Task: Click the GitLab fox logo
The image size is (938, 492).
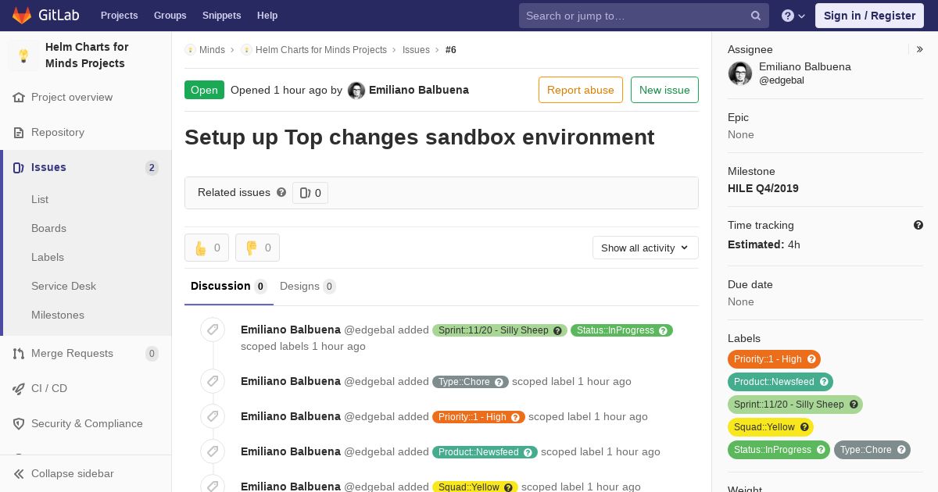Action: pos(22,15)
